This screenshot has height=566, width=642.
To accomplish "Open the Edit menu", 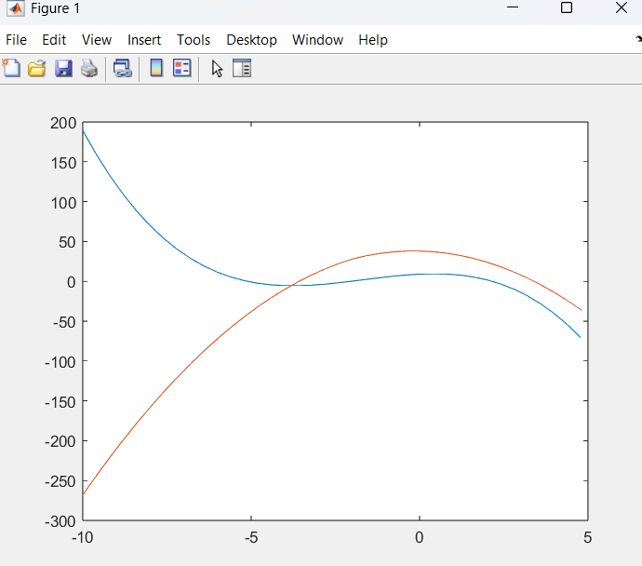I will point(54,40).
